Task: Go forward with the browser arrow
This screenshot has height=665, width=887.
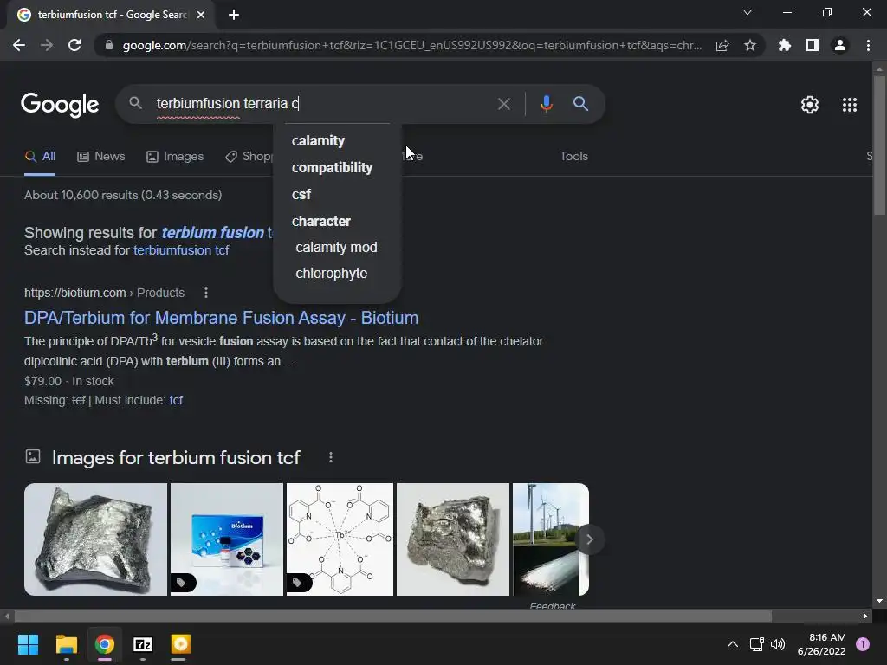Action: click(47, 45)
